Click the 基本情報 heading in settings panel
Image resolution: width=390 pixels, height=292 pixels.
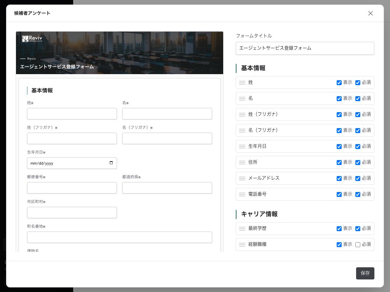(x=253, y=68)
